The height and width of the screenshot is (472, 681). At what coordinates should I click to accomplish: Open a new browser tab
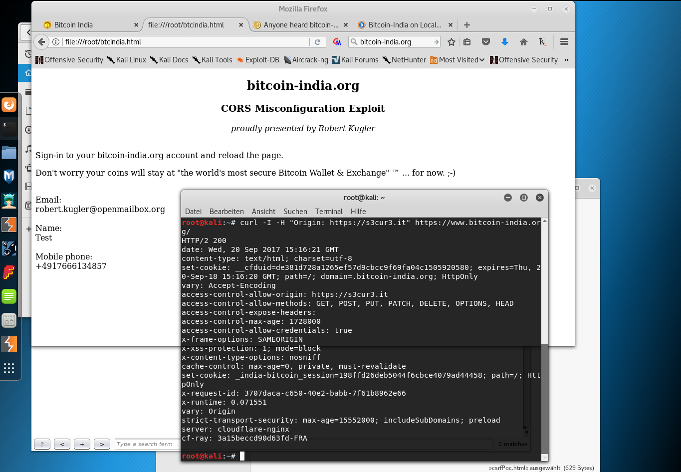coord(466,24)
